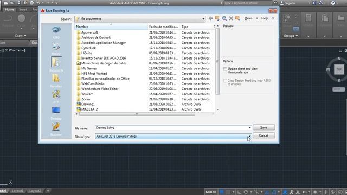Screen dimensions: 347x195
Task: Click the keyword search field in title bar
Action: (248, 3)
